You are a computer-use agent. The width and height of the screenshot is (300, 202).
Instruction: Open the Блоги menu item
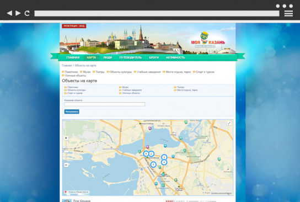pos(154,57)
